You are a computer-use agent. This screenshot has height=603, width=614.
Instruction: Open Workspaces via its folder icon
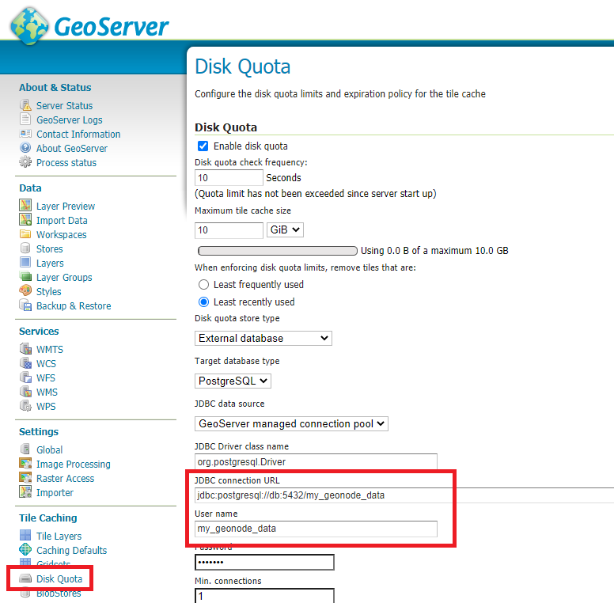[25, 235]
